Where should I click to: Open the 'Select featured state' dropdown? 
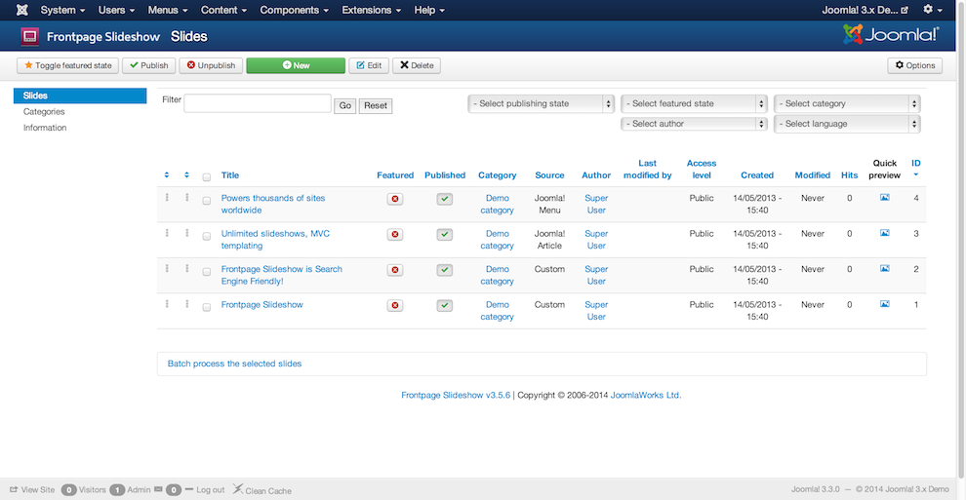click(x=695, y=104)
